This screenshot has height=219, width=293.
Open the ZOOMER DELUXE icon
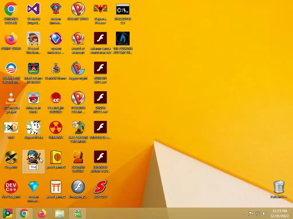tap(78, 157)
